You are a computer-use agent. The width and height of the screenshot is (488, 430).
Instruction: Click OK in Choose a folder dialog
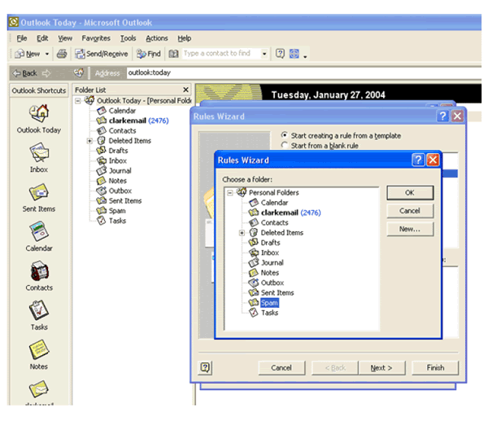point(410,193)
